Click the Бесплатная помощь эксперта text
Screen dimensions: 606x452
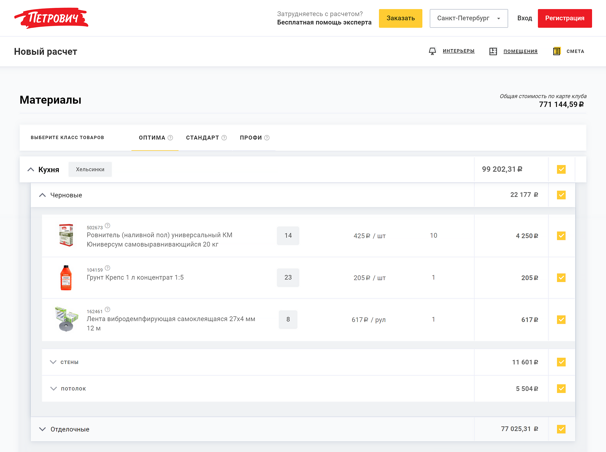pyautogui.click(x=324, y=22)
